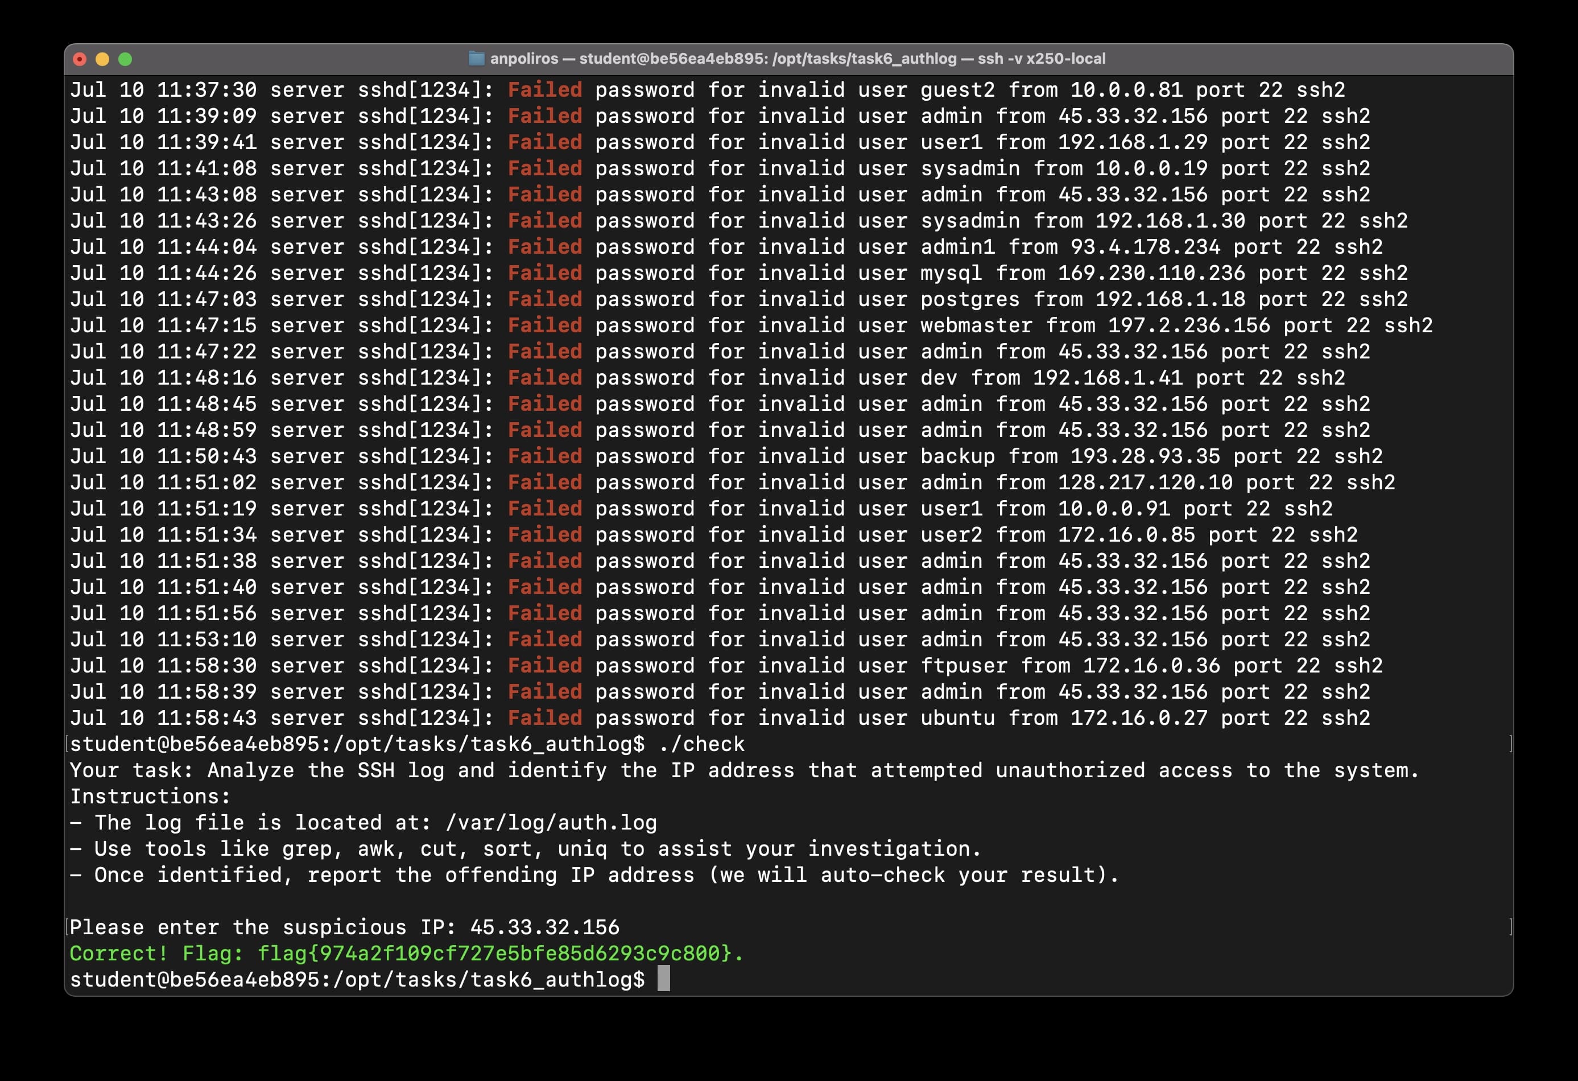The image size is (1578, 1081).
Task: Click the username guest2 in first line
Action: click(957, 90)
